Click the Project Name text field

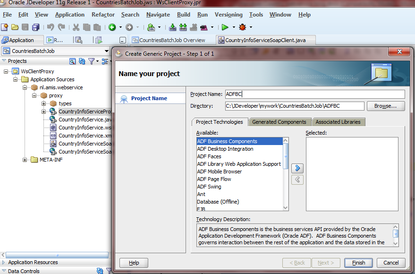(314, 94)
